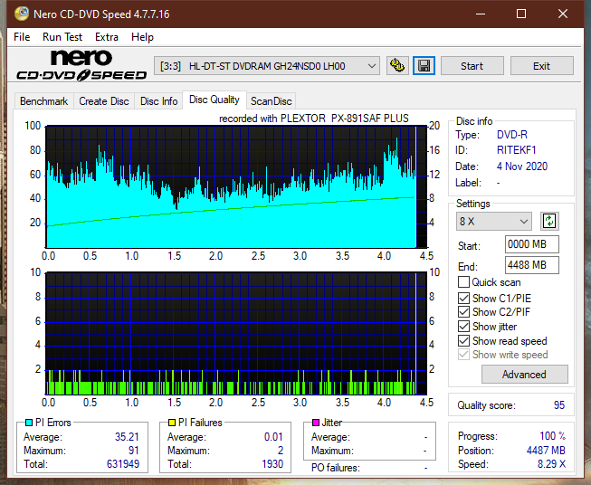The width and height of the screenshot is (591, 485).
Task: Open the Extra menu
Action: pyautogui.click(x=107, y=37)
